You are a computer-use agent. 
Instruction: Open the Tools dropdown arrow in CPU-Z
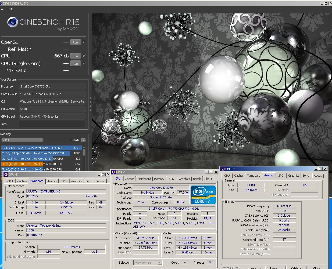coord(283,268)
